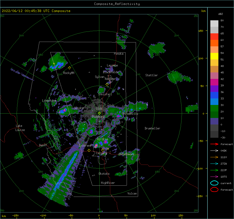Pick the orange 57-60 dBZ swatch
Image resolution: width=234 pixels, height=219 pixels.
point(214,43)
